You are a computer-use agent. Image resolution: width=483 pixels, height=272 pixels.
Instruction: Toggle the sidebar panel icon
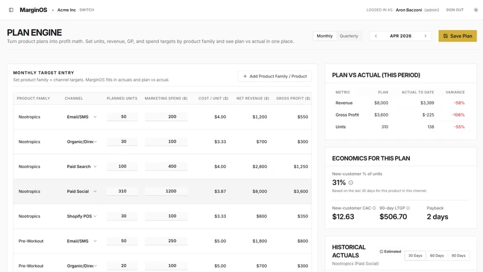tap(11, 10)
